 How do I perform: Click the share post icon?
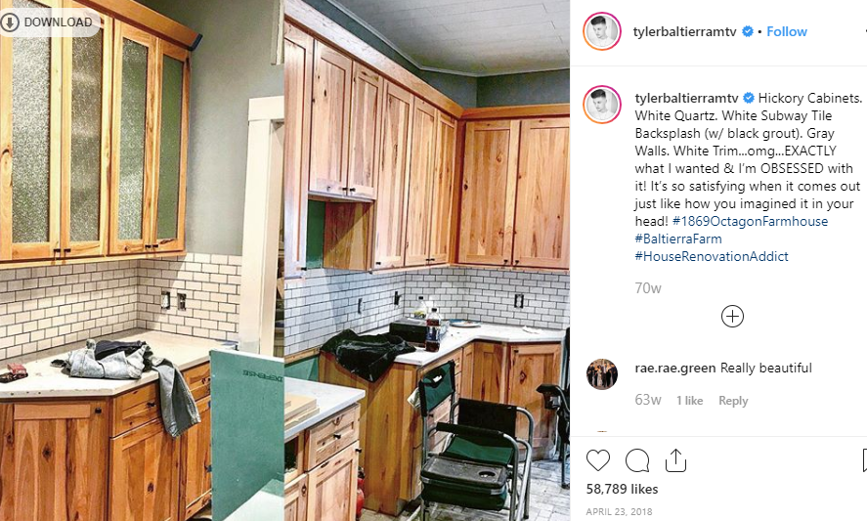[675, 460]
